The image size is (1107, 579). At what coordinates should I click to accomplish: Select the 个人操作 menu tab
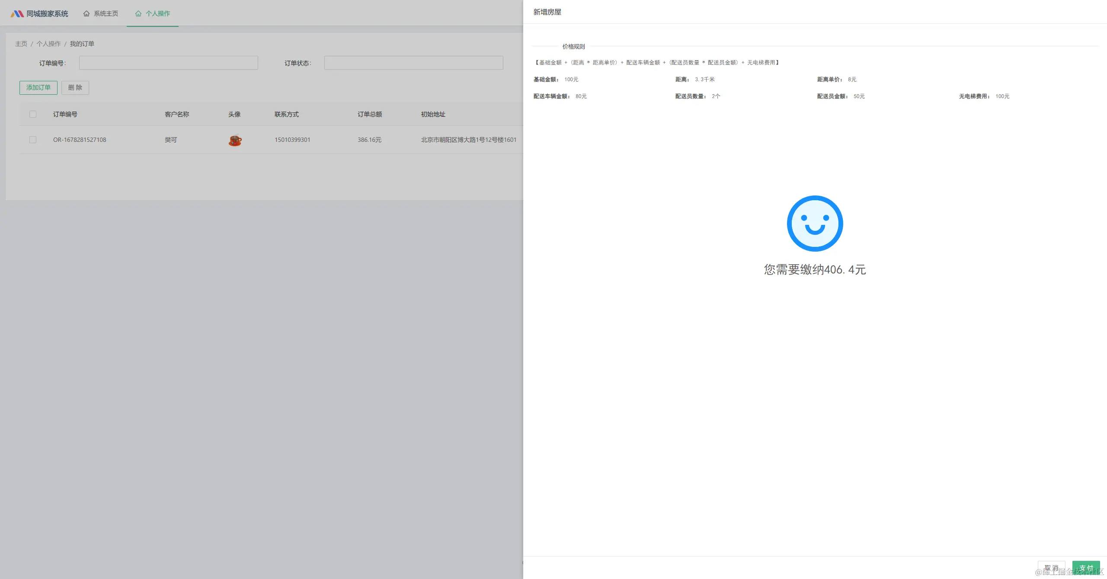pyautogui.click(x=157, y=14)
